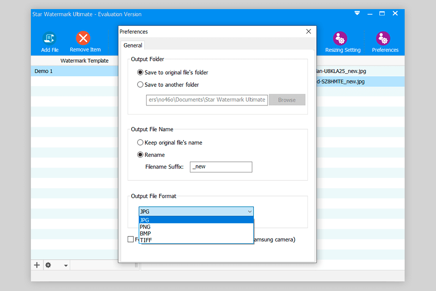436x291 pixels.
Task: Toggle the checkbox about Samsung camera
Action: point(131,239)
